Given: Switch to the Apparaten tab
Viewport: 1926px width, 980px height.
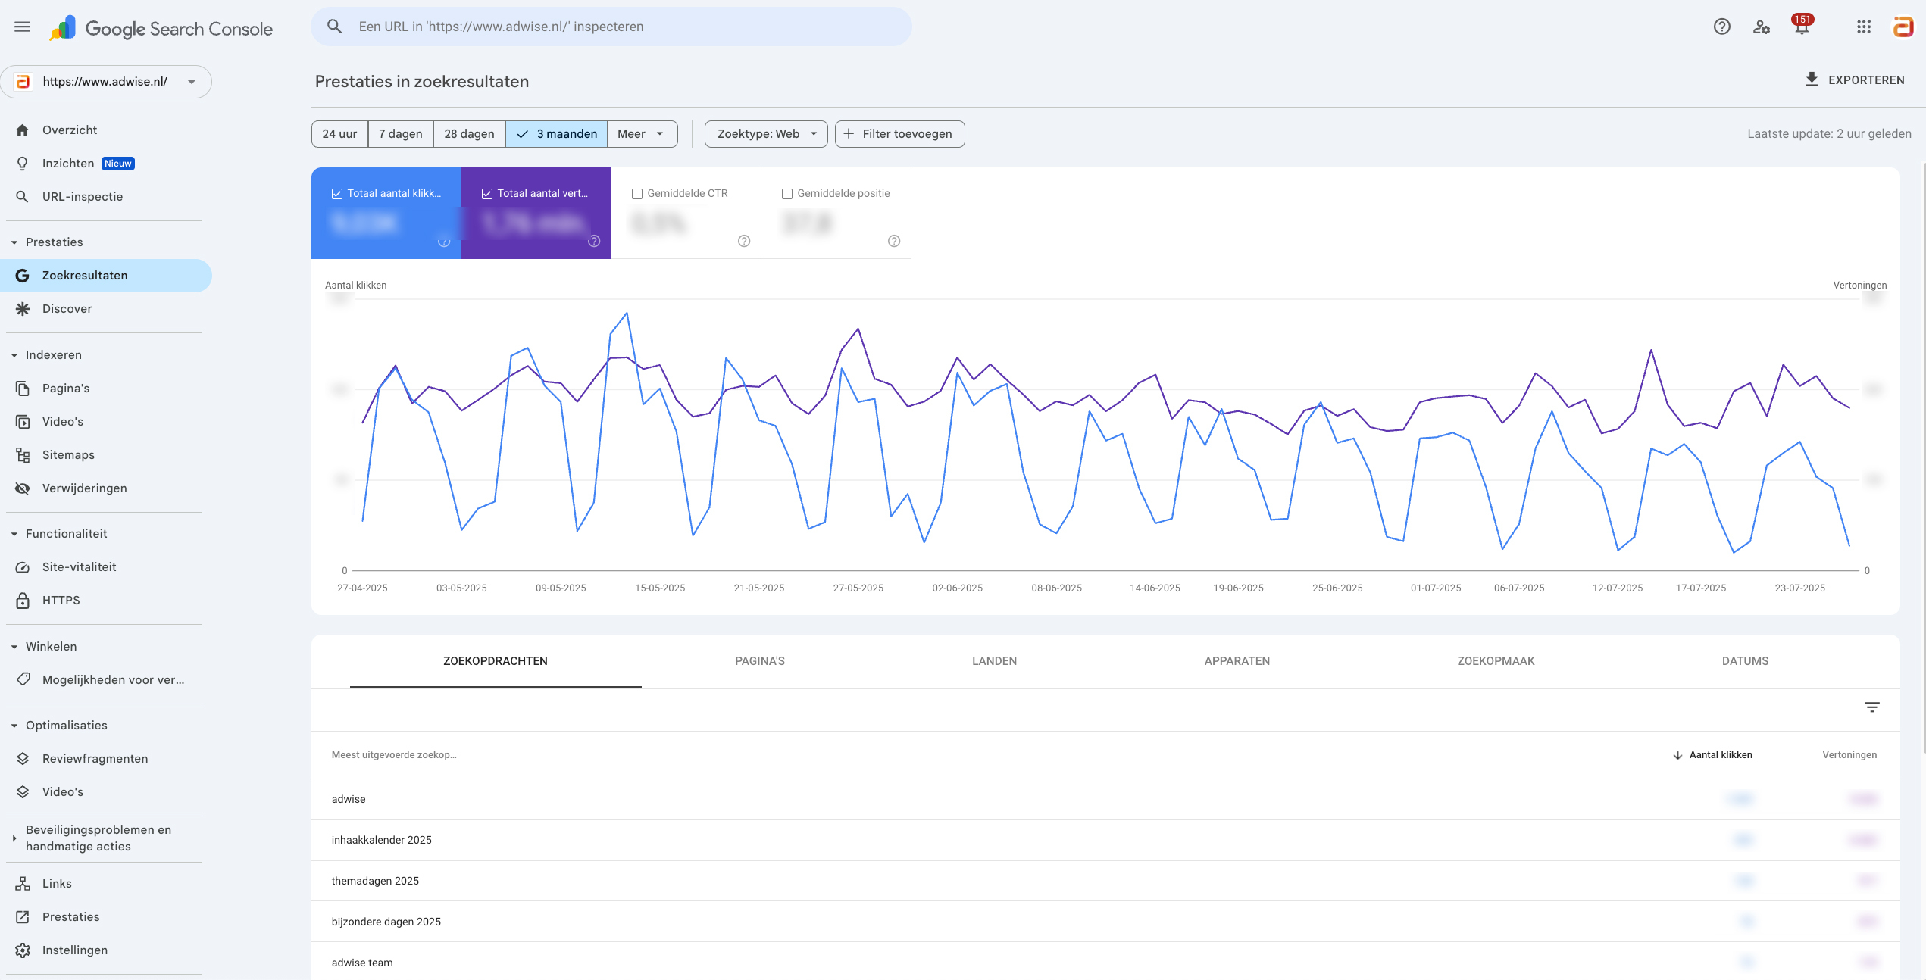Looking at the screenshot, I should pyautogui.click(x=1237, y=661).
